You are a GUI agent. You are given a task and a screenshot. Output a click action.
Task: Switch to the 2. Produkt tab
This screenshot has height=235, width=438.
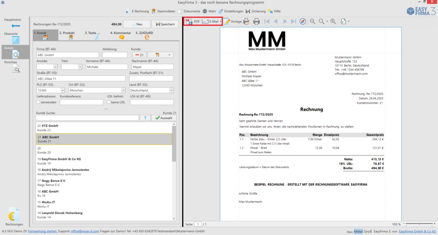(67, 35)
